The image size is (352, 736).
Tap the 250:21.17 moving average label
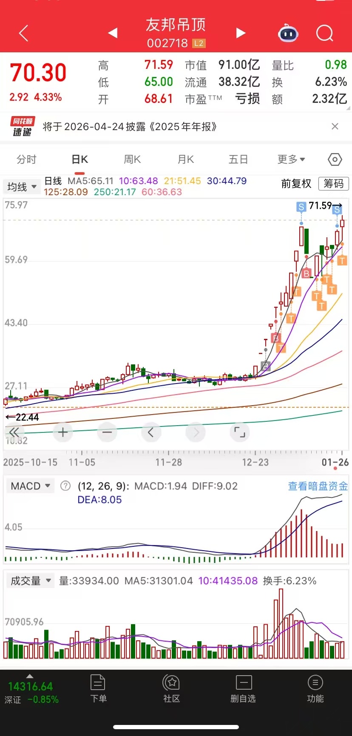pos(115,192)
